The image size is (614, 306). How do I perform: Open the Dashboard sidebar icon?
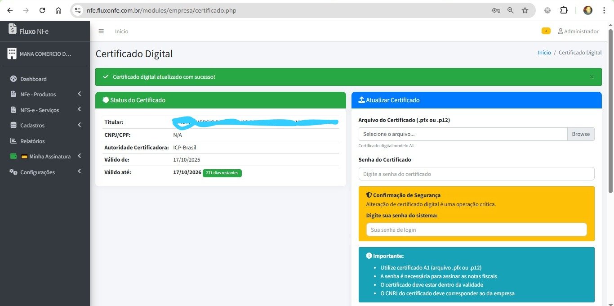tap(13, 79)
